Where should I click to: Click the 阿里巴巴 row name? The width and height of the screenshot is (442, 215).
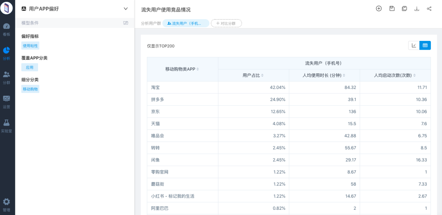(x=160, y=208)
